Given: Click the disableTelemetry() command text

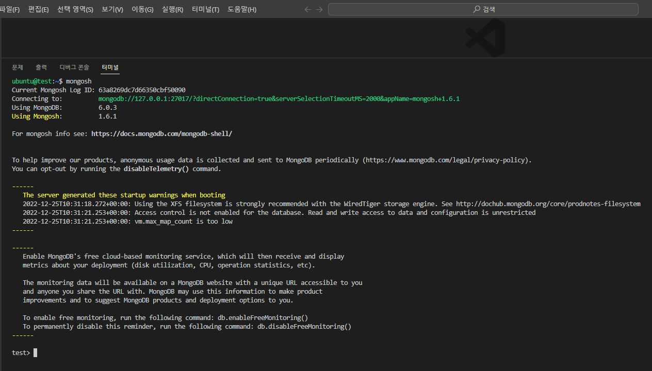Looking at the screenshot, I should point(156,168).
